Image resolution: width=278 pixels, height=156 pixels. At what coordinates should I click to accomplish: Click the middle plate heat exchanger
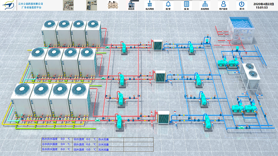tap(160, 76)
